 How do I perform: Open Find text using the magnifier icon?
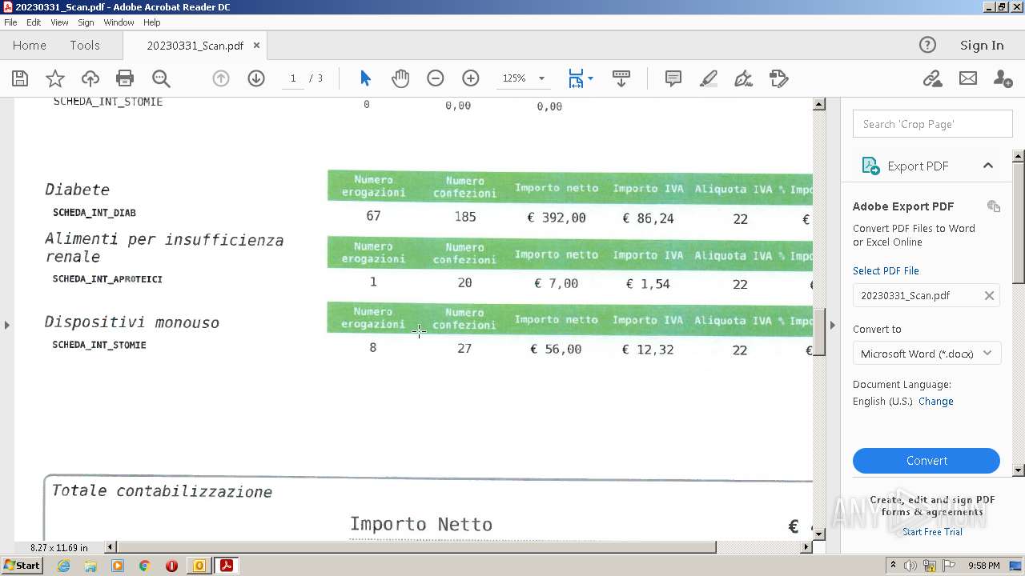(161, 78)
